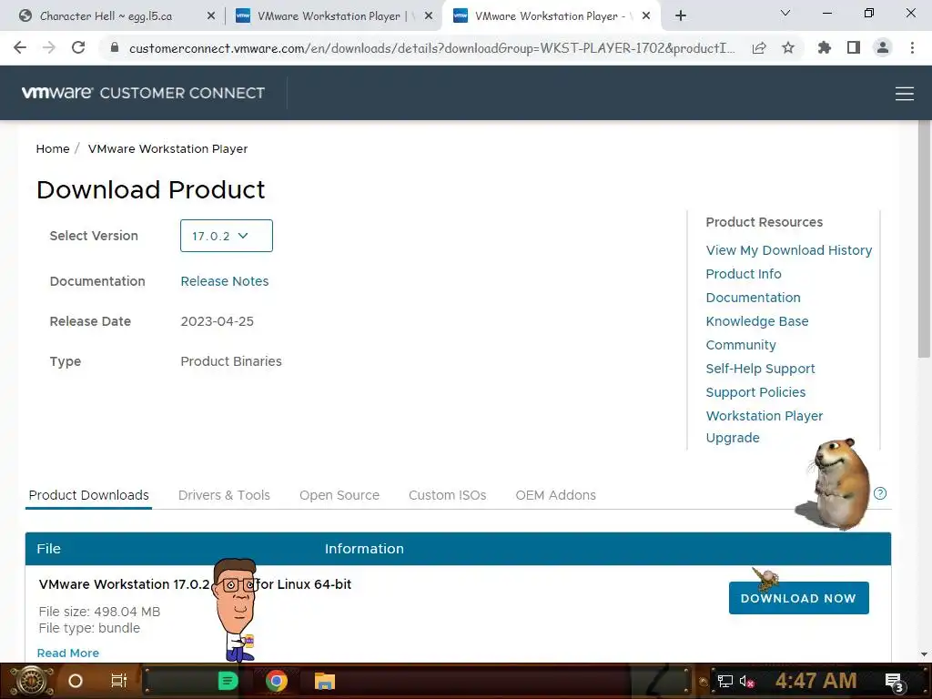Click the browser forward arrow
Image resolution: width=932 pixels, height=699 pixels.
pyautogui.click(x=49, y=47)
